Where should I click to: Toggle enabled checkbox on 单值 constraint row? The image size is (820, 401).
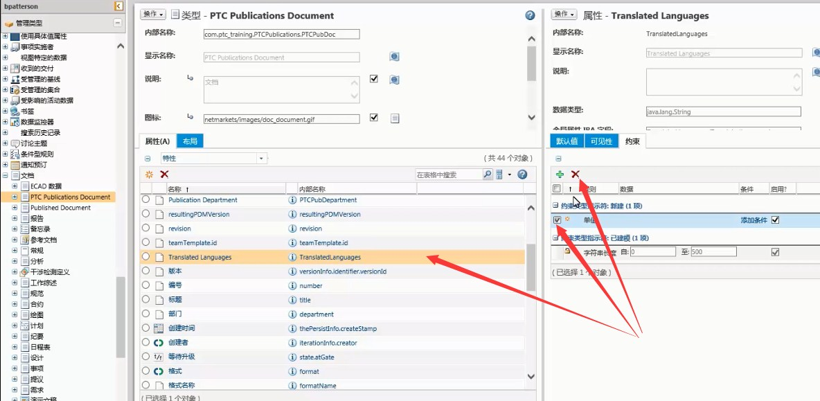pyautogui.click(x=775, y=220)
